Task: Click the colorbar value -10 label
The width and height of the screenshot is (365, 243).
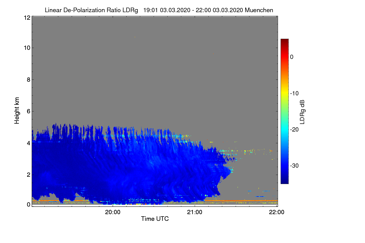Action: click(294, 93)
